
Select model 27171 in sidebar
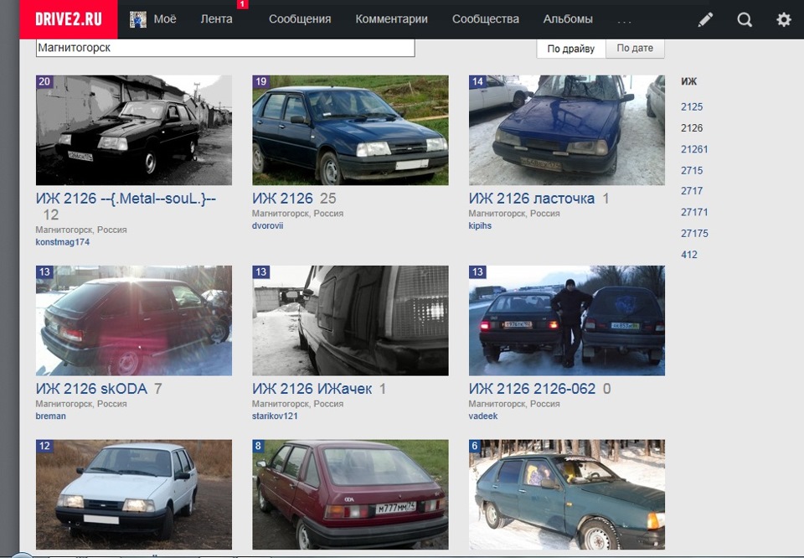[694, 212]
